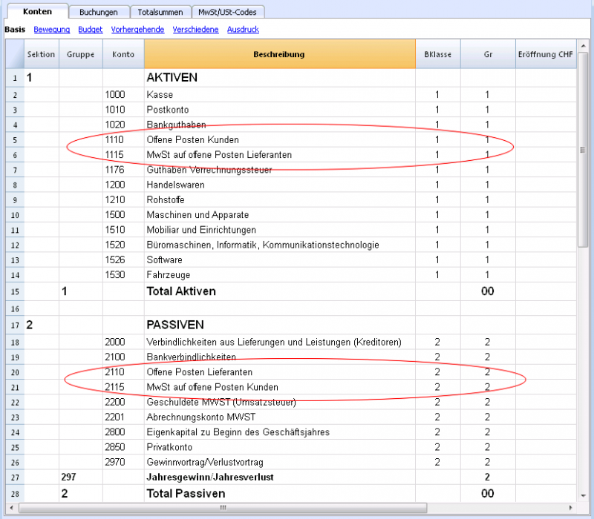Select the 'Jahresgewinn/Jahresverlust' cell
The image size is (594, 519).
pyautogui.click(x=280, y=477)
